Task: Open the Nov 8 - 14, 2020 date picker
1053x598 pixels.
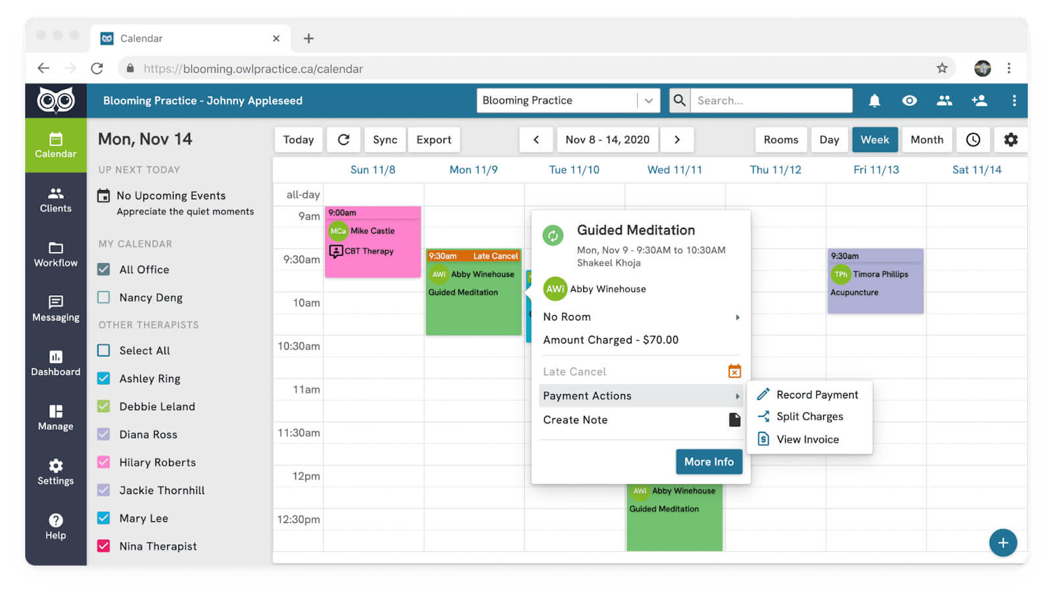Action: [x=607, y=139]
